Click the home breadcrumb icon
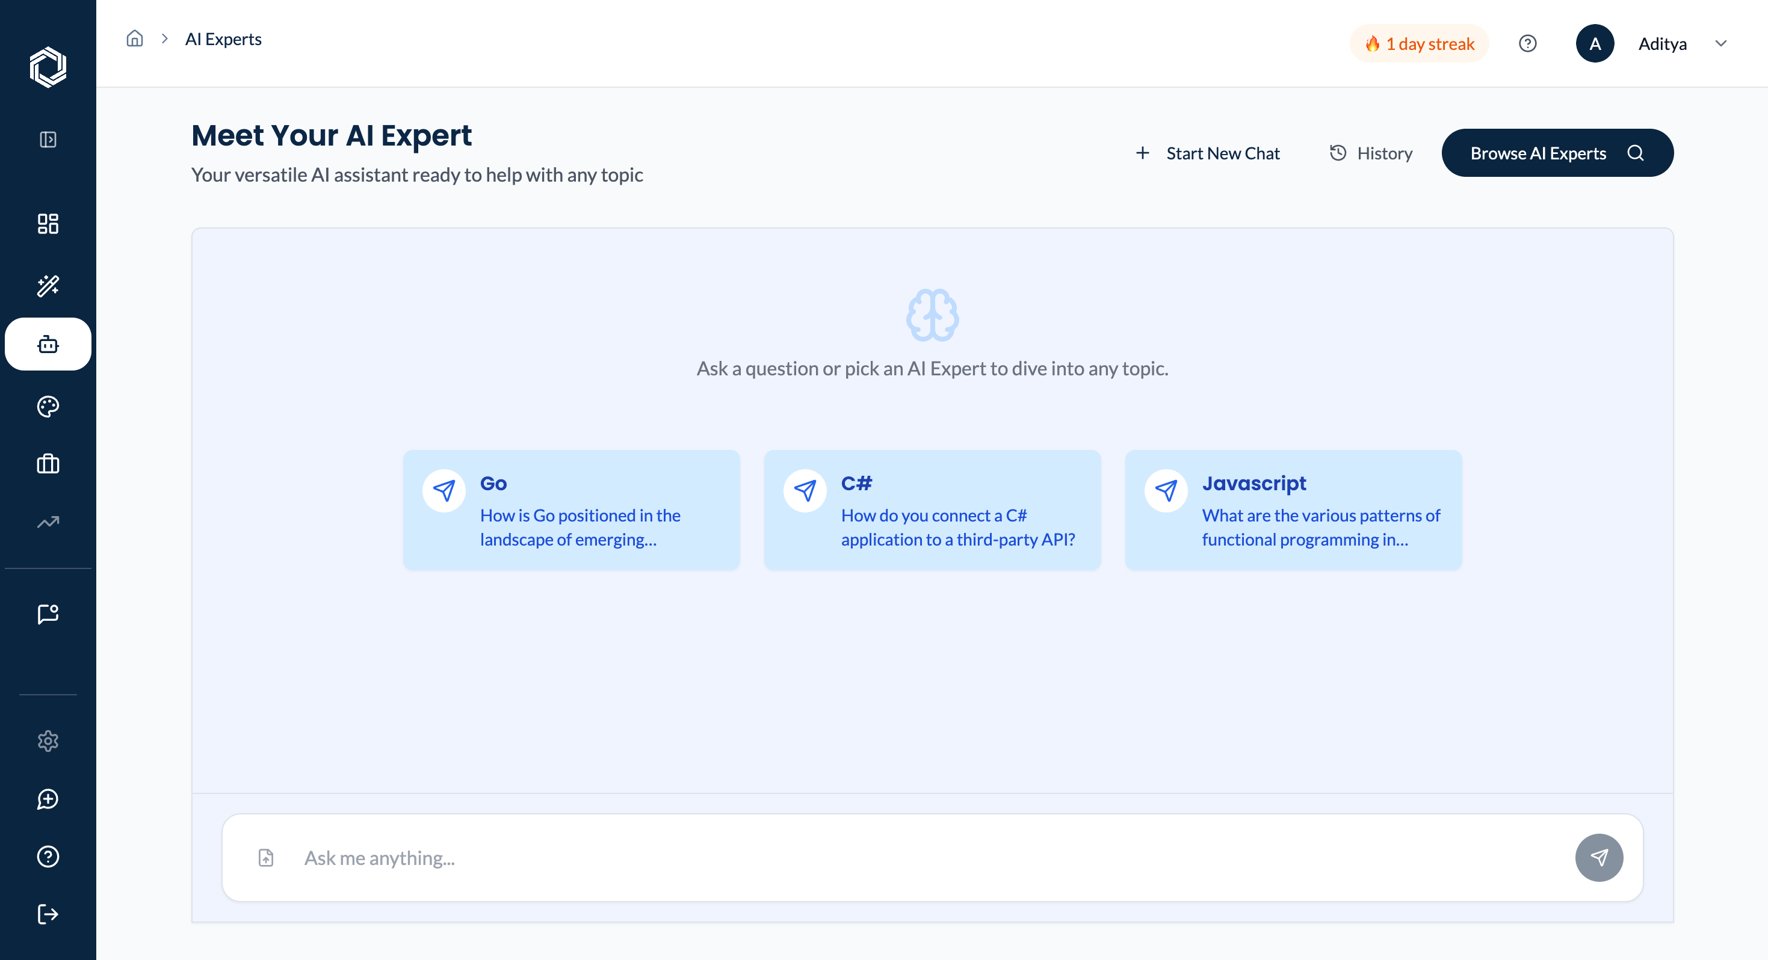Viewport: 1768px width, 960px height. click(135, 38)
